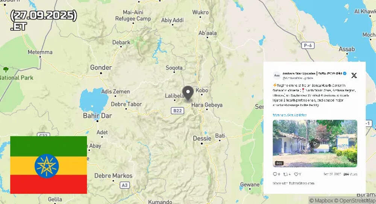The image size is (376, 204).
Task: Open the OpenStreetMap attribution link
Action: click(x=355, y=200)
